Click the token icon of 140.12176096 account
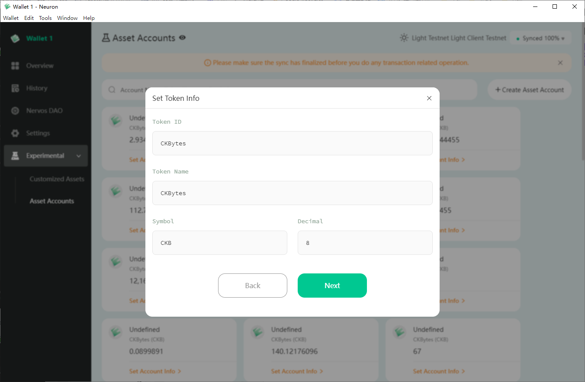Screen dimensions: 585x382 click(257, 332)
